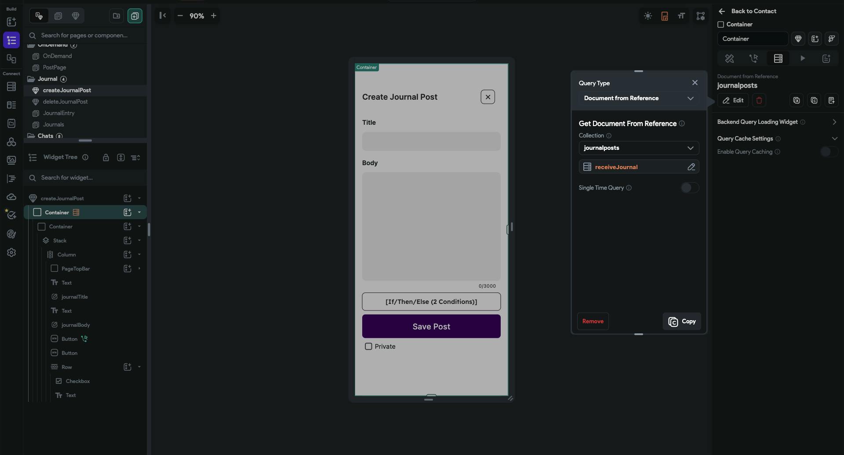Select the journalBody widget in tree
The height and width of the screenshot is (455, 844).
[76, 325]
